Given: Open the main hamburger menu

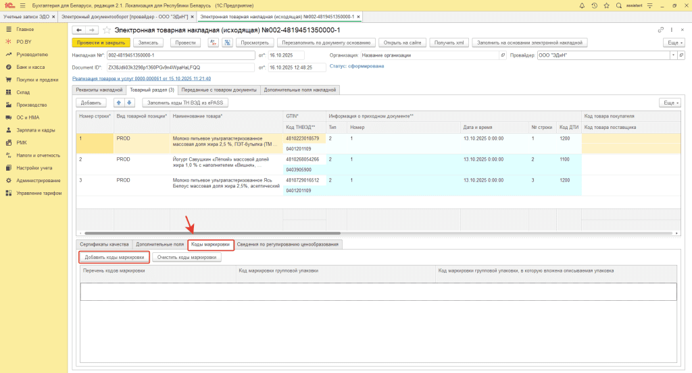Looking at the screenshot, I should [22, 5].
